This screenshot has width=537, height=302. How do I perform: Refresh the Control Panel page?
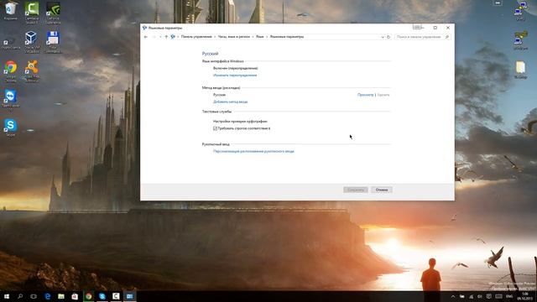[388, 37]
